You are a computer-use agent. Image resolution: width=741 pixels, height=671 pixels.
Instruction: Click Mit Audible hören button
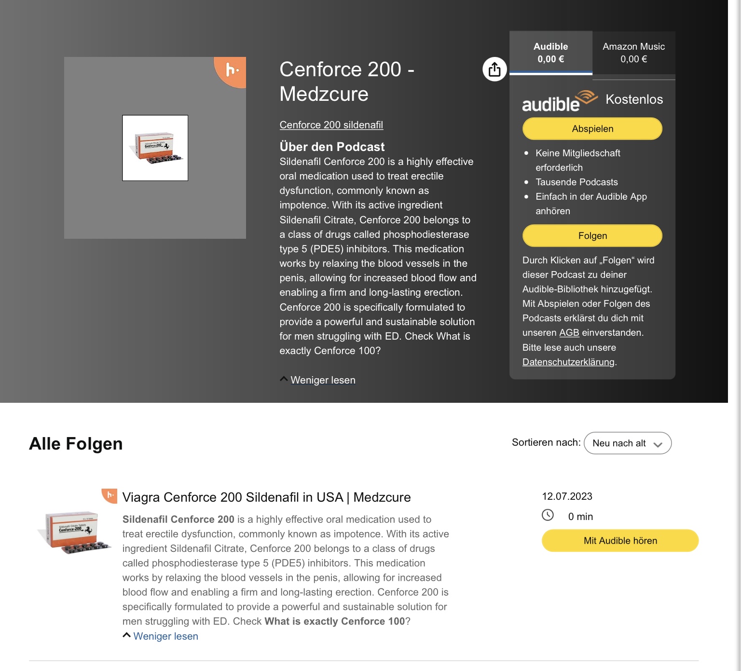coord(620,541)
